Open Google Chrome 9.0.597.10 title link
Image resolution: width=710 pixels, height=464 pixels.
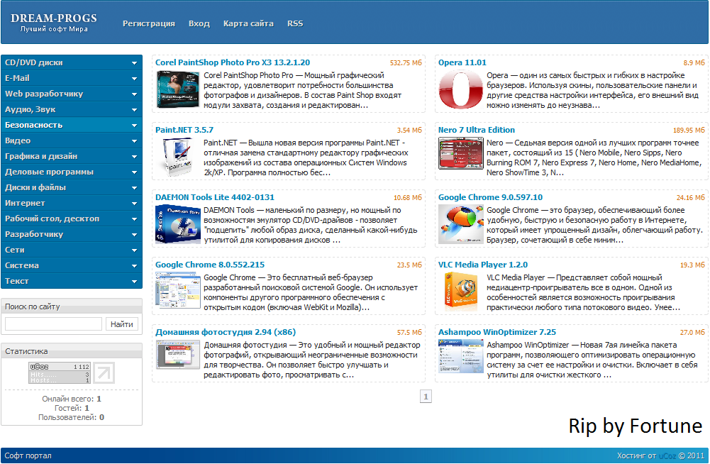click(490, 197)
